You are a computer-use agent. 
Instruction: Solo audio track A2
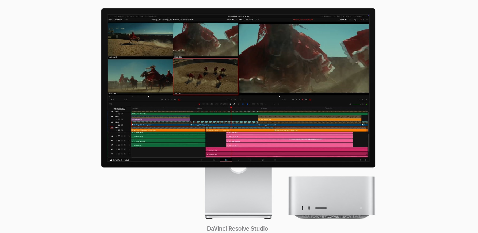pos(122,136)
